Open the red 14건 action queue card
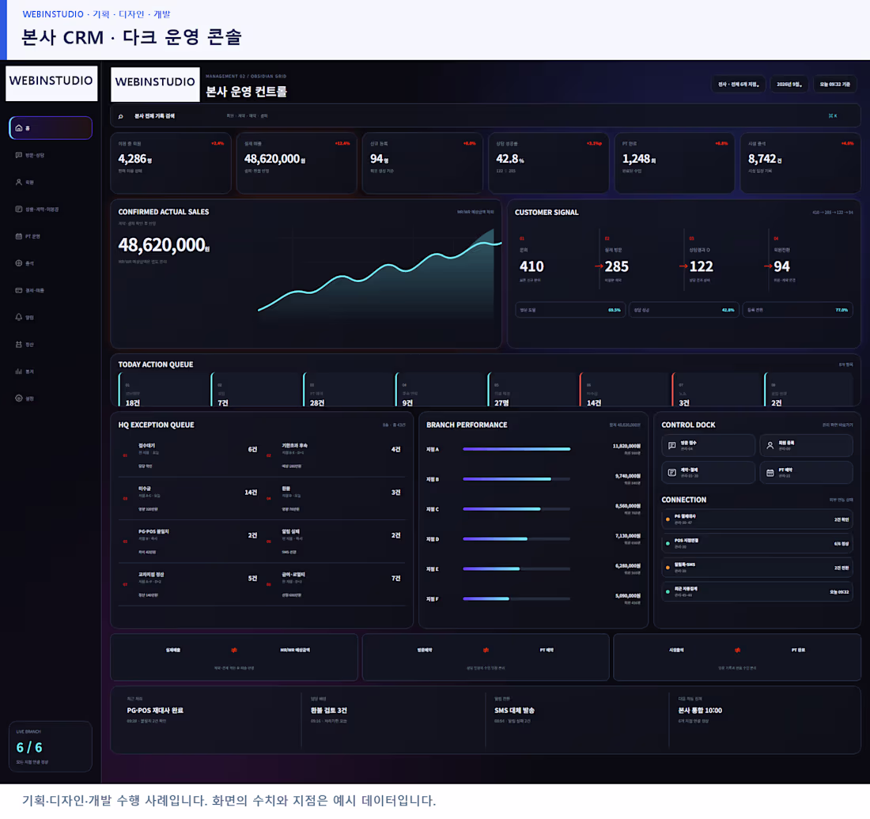The width and height of the screenshot is (870, 819). pyautogui.click(x=624, y=390)
